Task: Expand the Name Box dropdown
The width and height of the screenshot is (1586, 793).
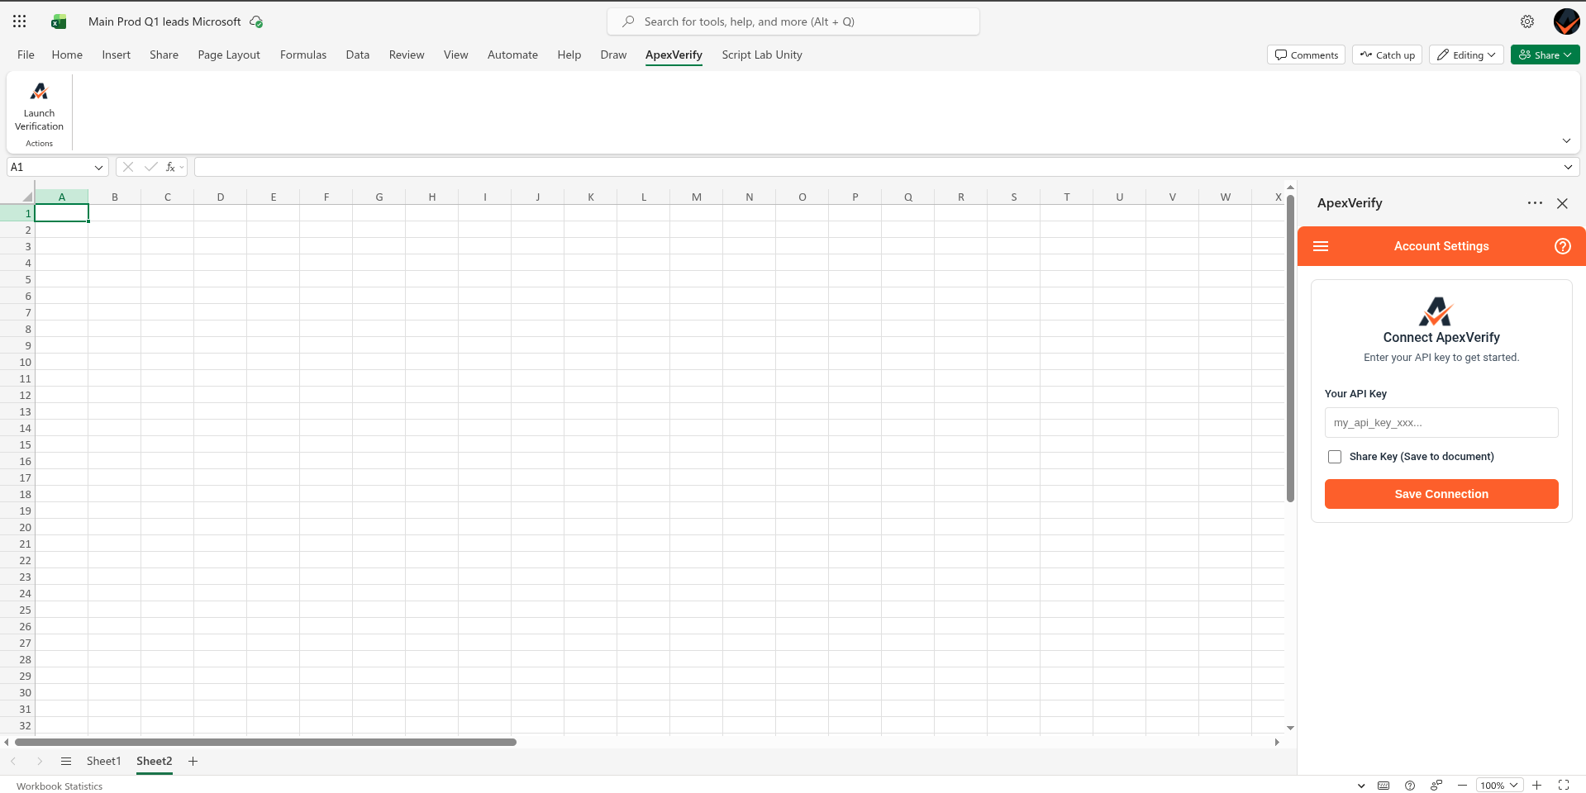Action: coord(98,167)
